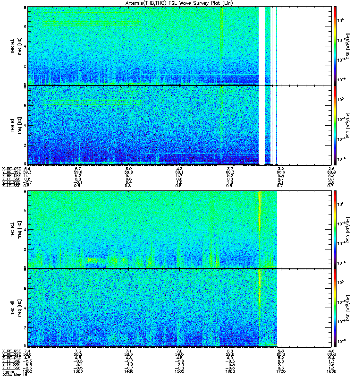Image resolution: width=354 pixels, height=378 pixels.
Task: Click the 'THB B∥ freq [Hz]' axis label
Action: point(16,125)
